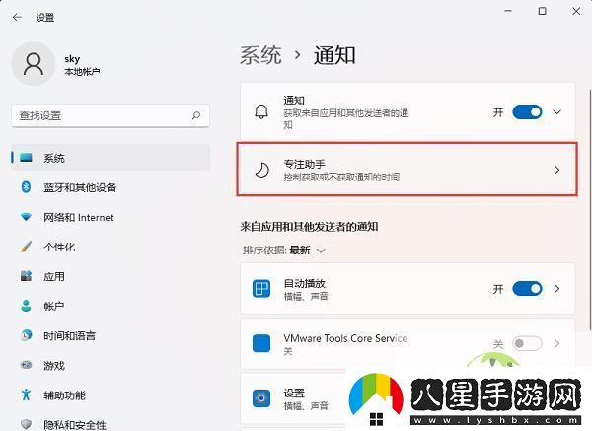Expand the 通知 card chevron
The width and height of the screenshot is (592, 431).
pyautogui.click(x=556, y=112)
